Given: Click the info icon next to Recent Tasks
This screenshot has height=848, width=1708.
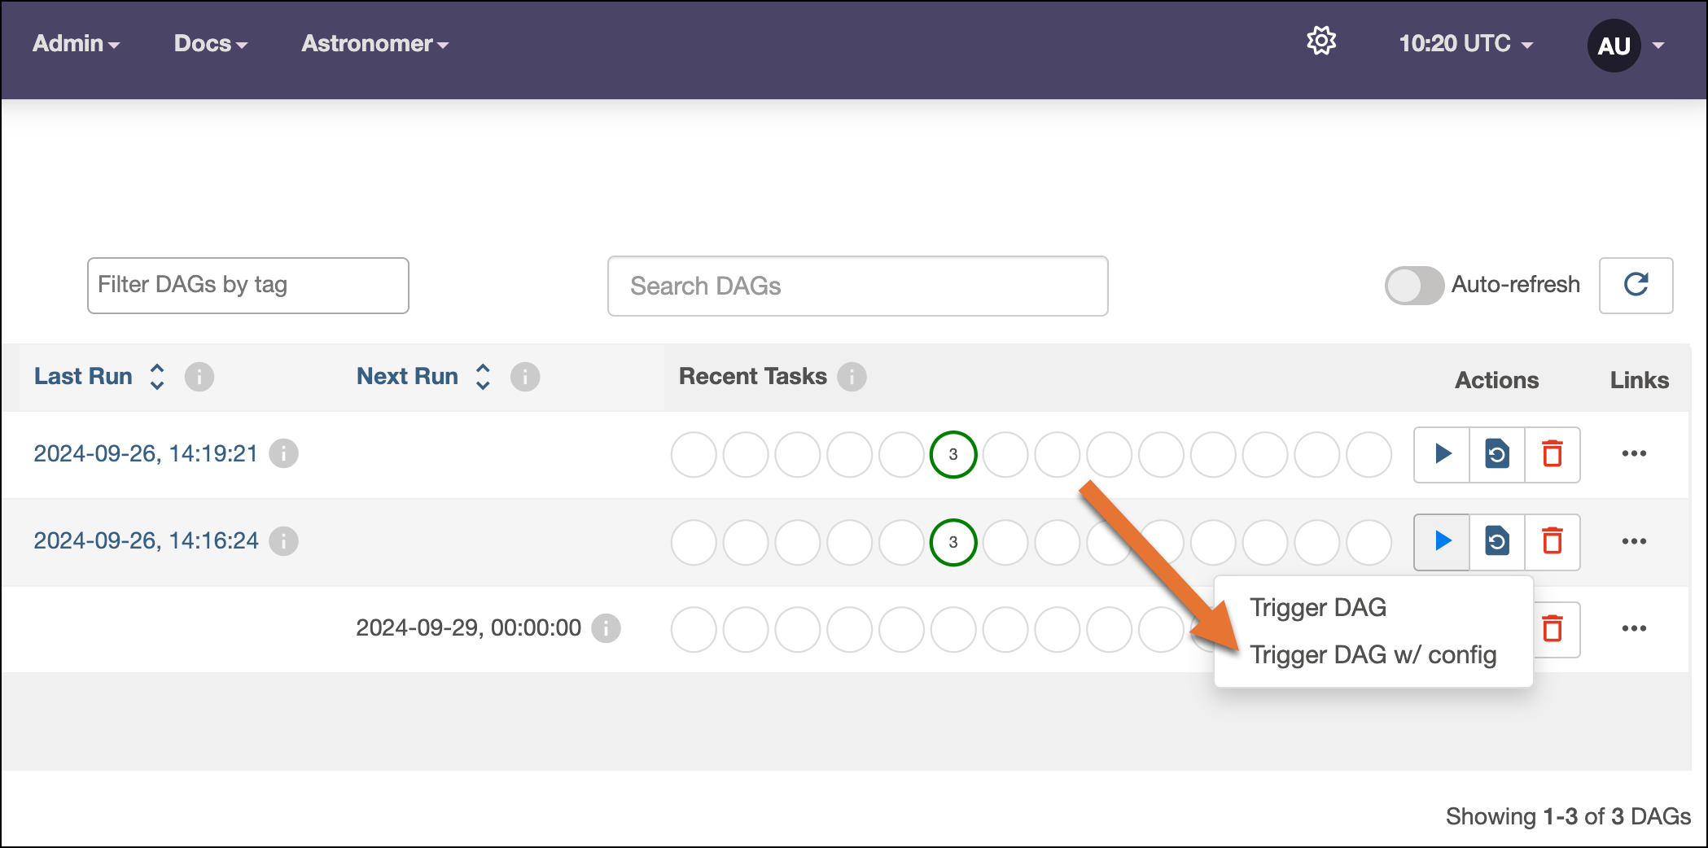Looking at the screenshot, I should pyautogui.click(x=852, y=376).
